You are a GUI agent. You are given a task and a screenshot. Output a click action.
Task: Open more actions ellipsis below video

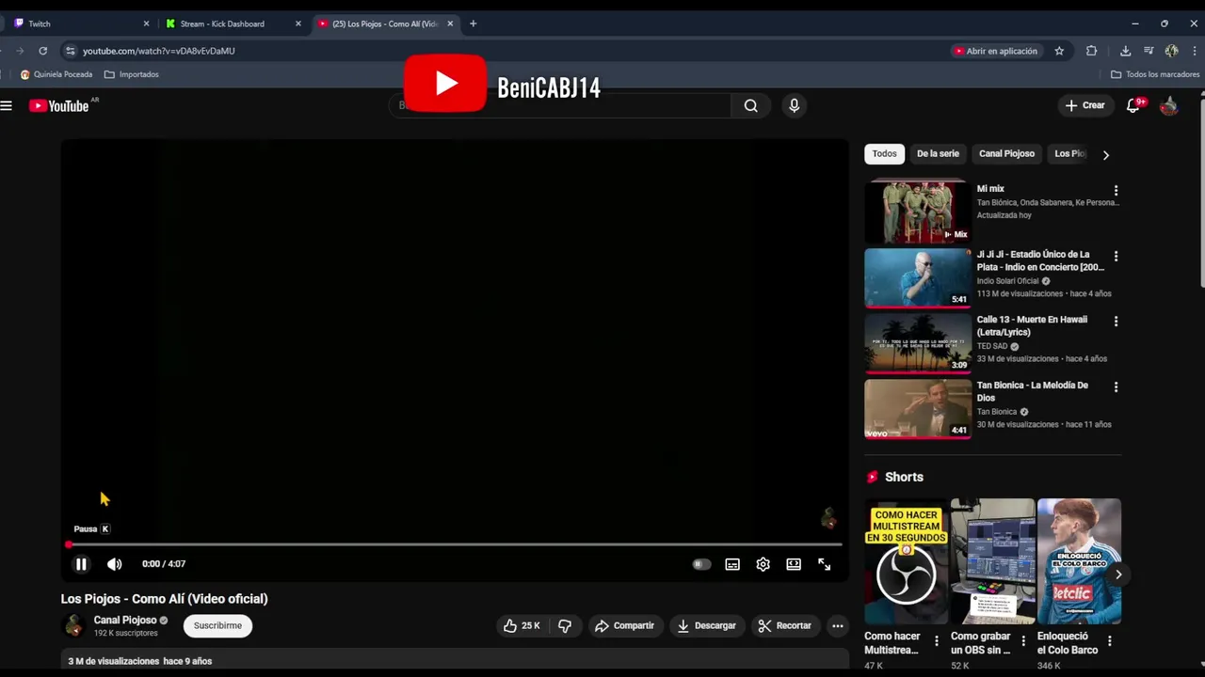coord(838,625)
